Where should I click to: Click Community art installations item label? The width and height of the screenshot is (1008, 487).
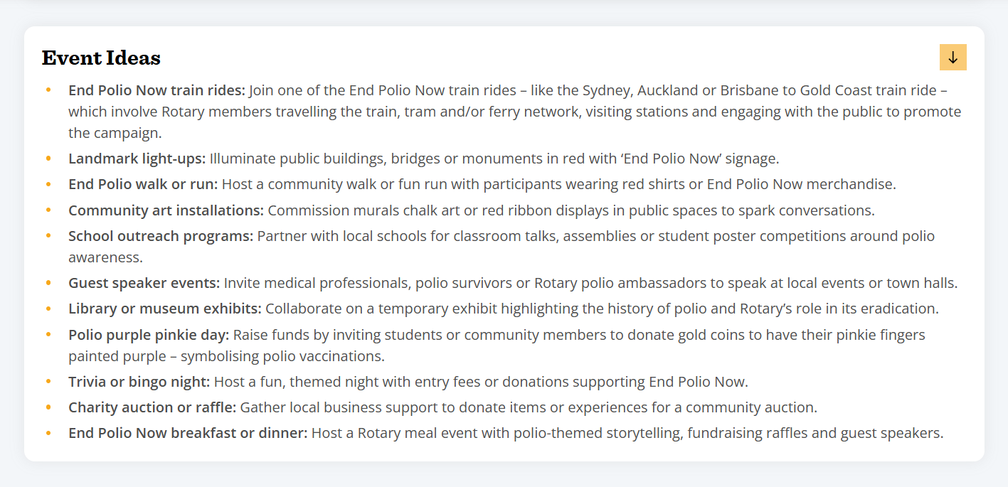click(166, 210)
